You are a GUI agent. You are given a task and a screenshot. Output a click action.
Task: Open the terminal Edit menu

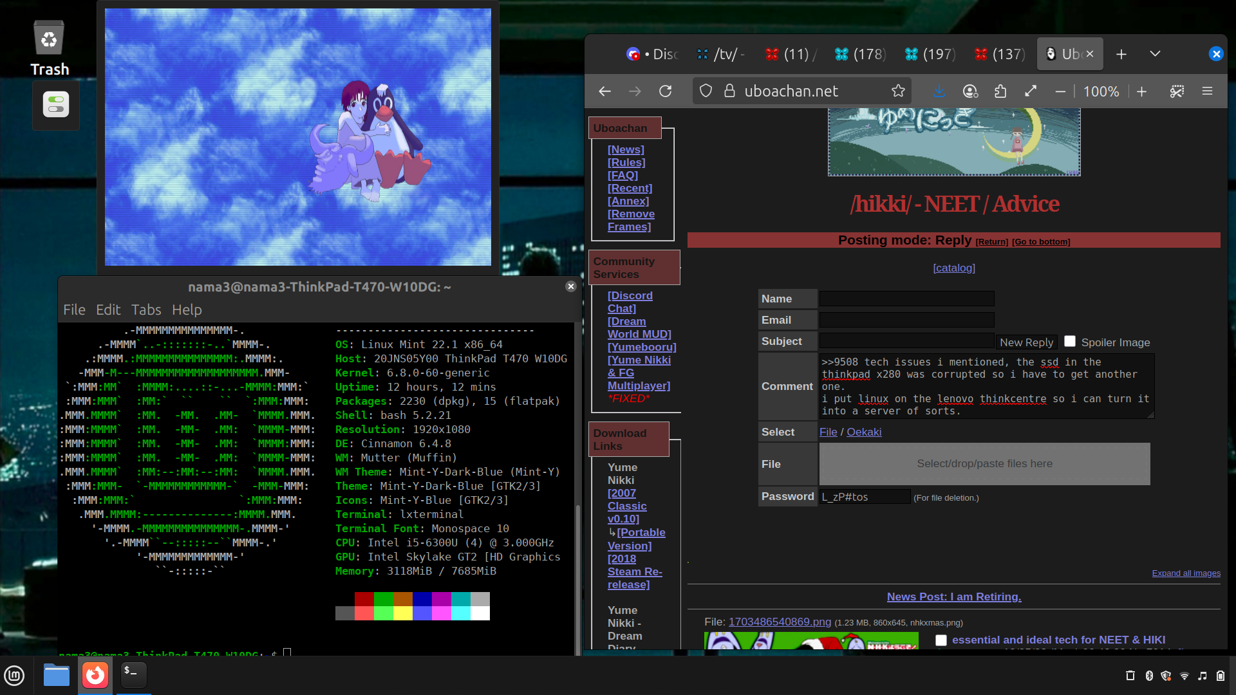[x=108, y=310]
